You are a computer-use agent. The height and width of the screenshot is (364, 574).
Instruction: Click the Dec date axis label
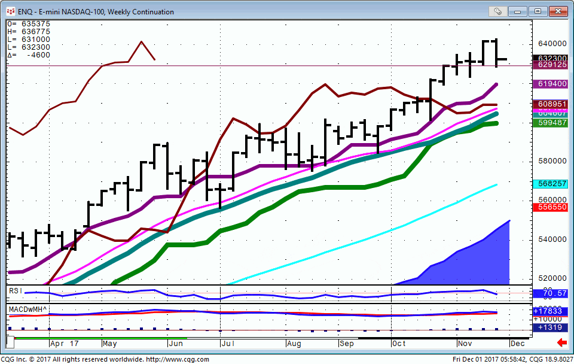(518, 344)
